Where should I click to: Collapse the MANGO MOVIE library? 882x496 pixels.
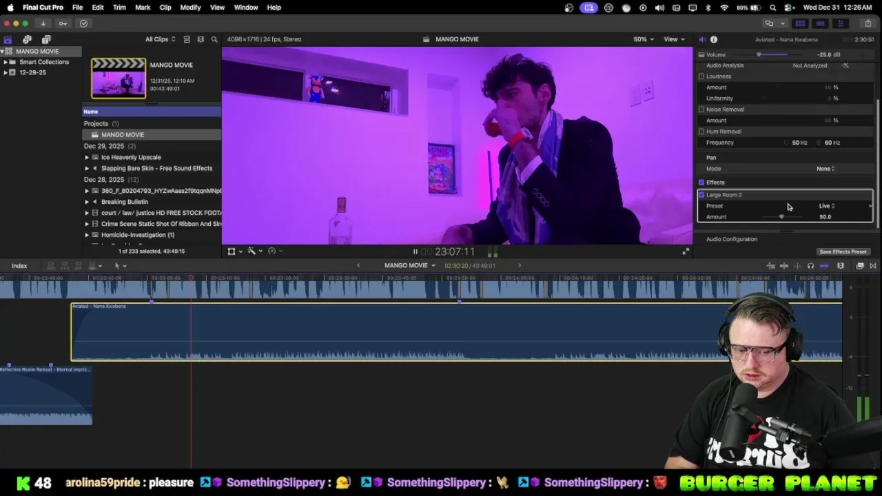[3, 52]
